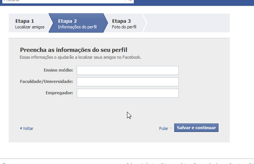Click the Voltar link text
Image resolution: width=254 pixels, height=164 pixels.
click(28, 128)
